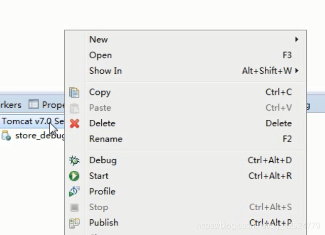Click the Ctrl+Alt+D shortcut text
The height and width of the screenshot is (235, 325).
[270, 160]
